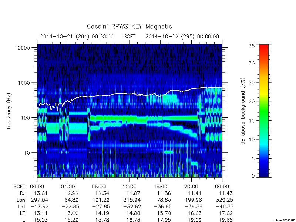Click the Rs row header
The image size is (296, 222).
(x=23, y=194)
